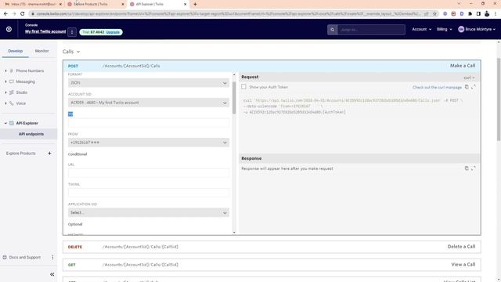The image size is (501, 282).
Task: Change request language from curl dropdown
Action: tap(469, 78)
